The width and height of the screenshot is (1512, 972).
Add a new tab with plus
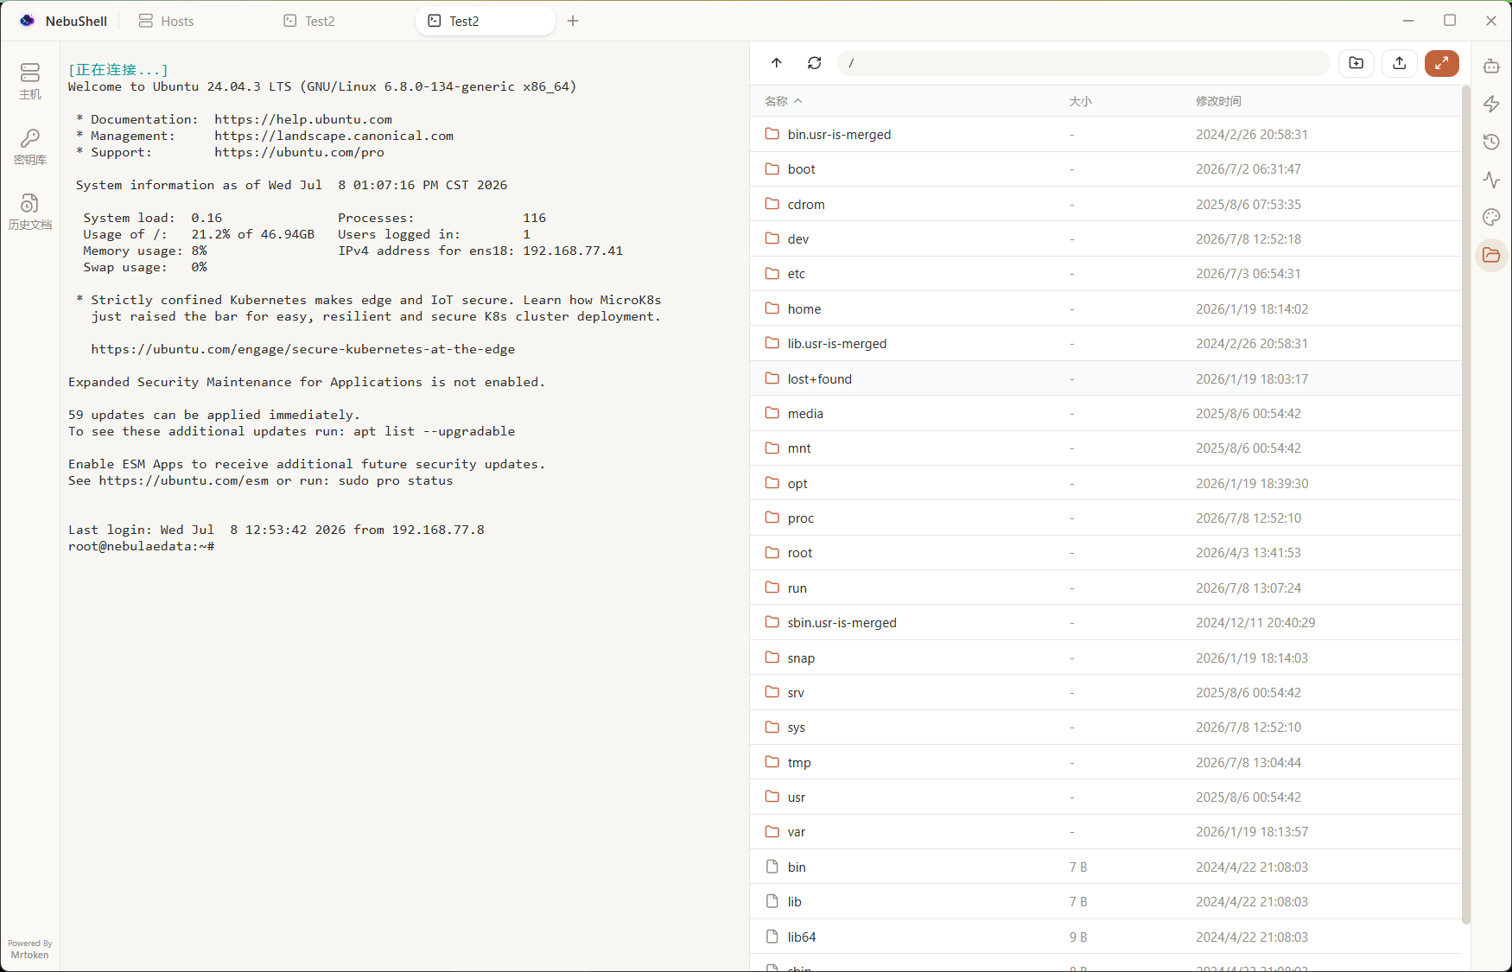(573, 21)
